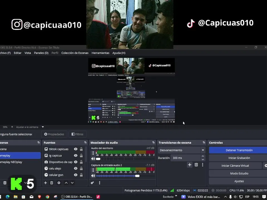Viewport: 267px width, 200px height.
Task: Open the Paneles (D) menu
Action: 41,53
